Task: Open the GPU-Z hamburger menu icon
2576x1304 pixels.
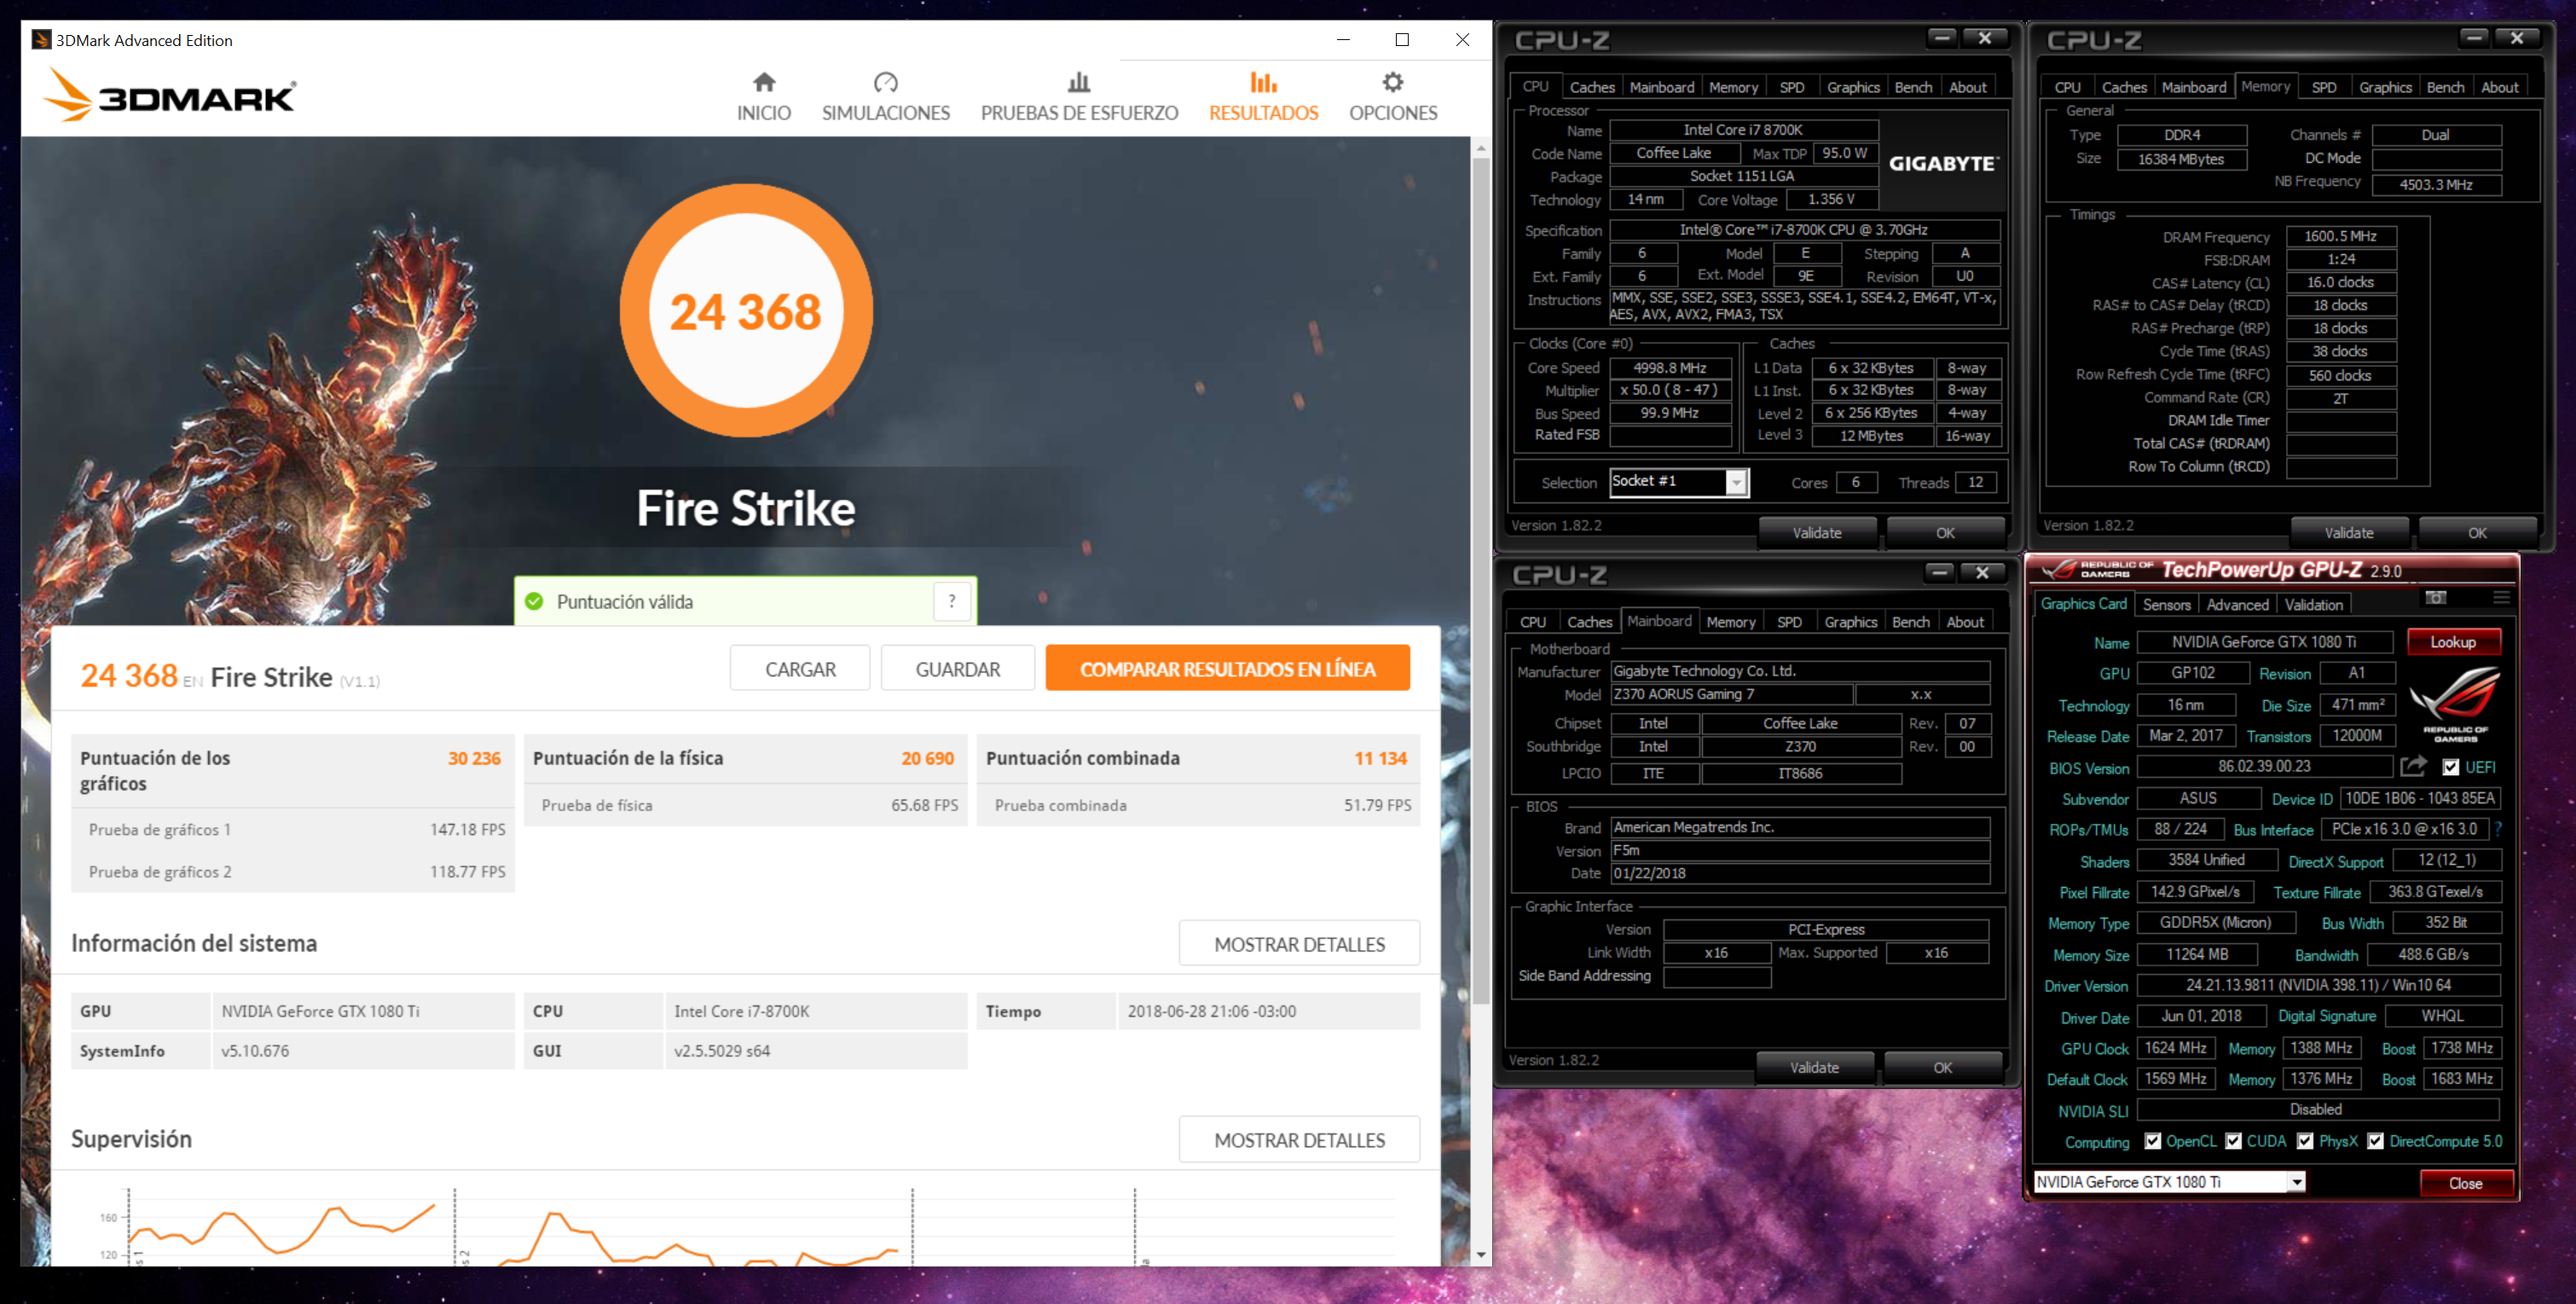Action: point(2501,597)
